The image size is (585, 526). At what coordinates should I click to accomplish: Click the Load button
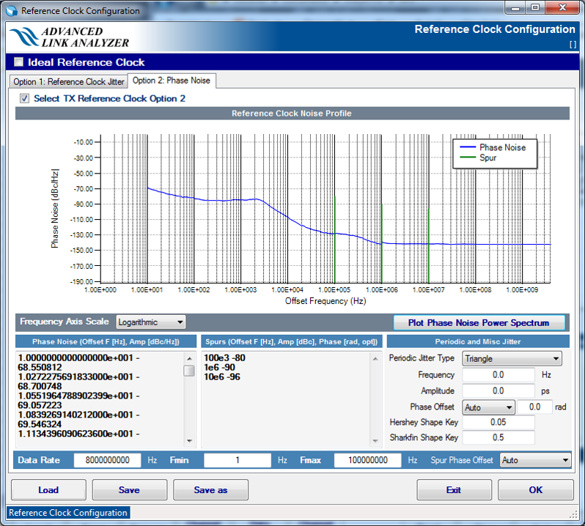point(48,489)
